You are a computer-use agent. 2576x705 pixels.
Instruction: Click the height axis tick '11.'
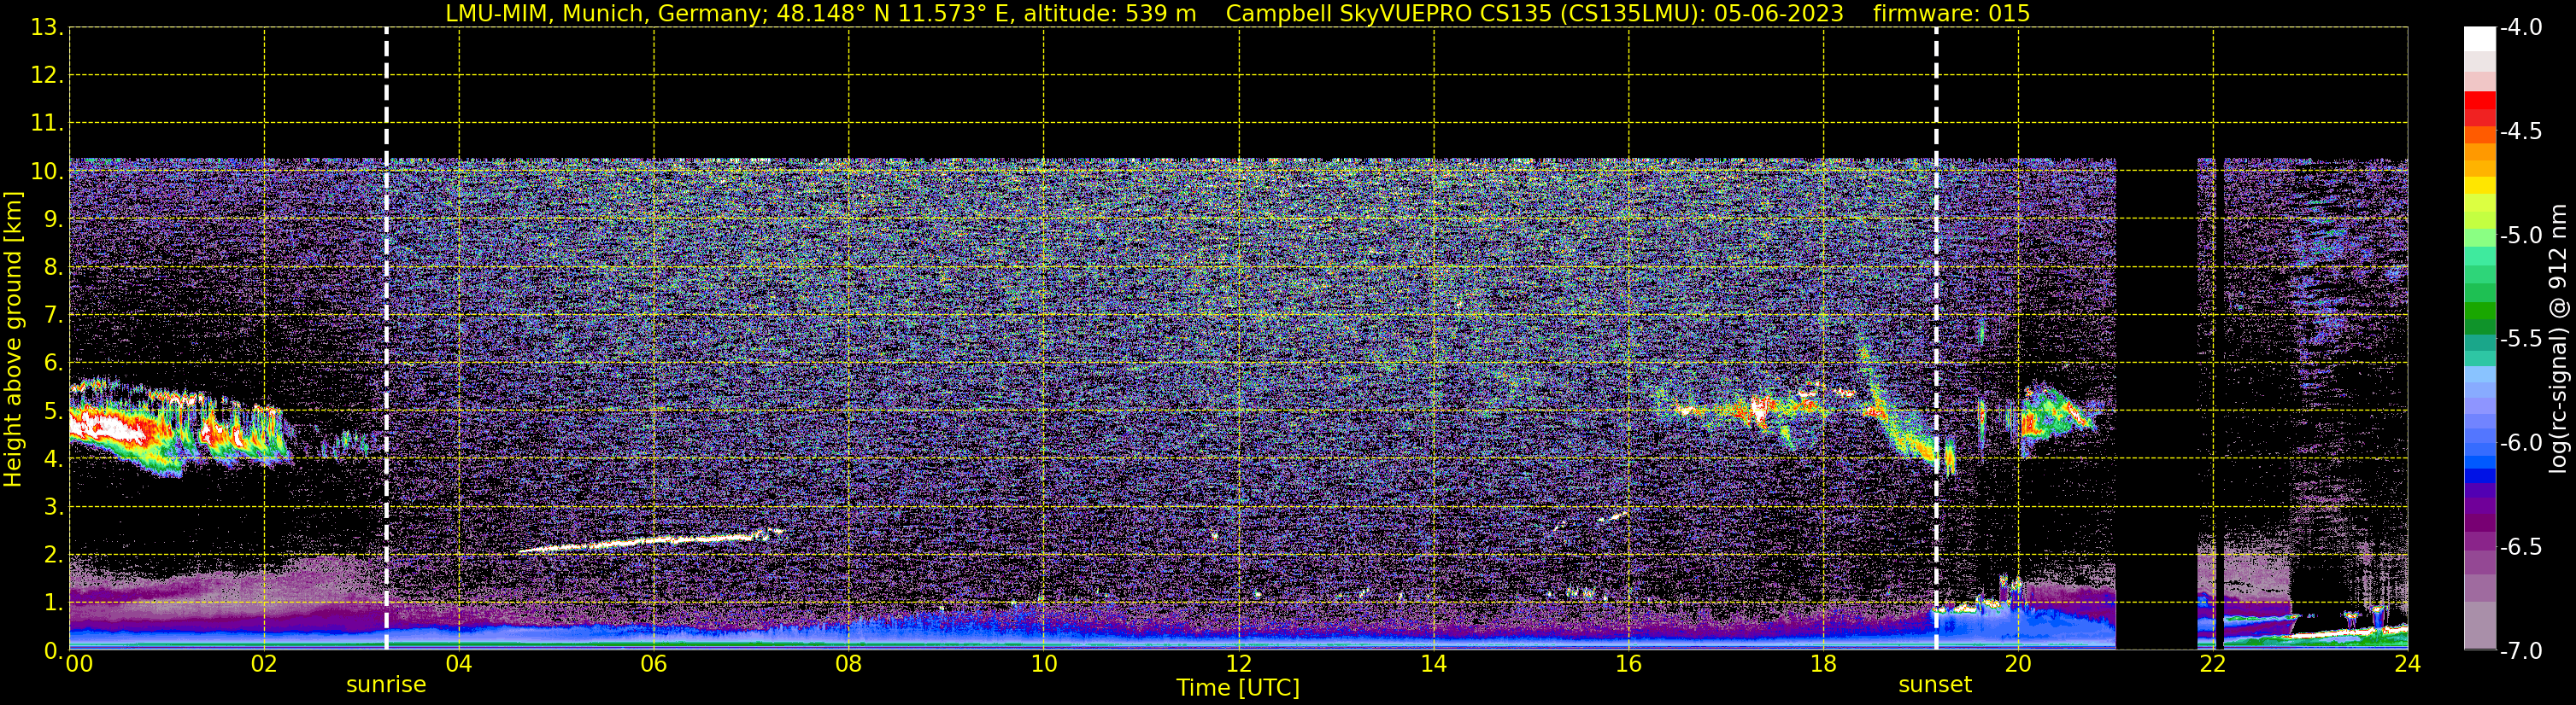click(47, 124)
